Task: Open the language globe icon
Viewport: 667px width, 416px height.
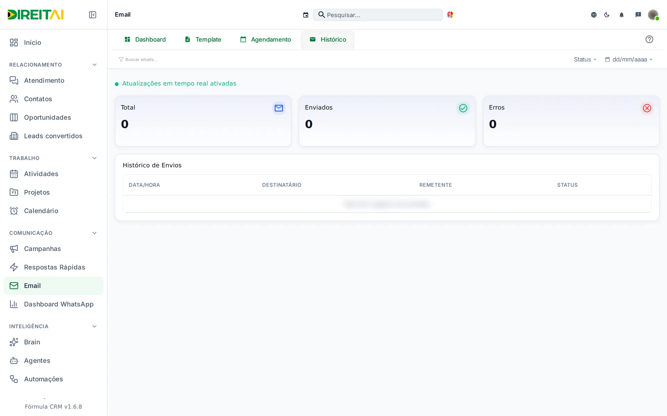Action: click(594, 15)
